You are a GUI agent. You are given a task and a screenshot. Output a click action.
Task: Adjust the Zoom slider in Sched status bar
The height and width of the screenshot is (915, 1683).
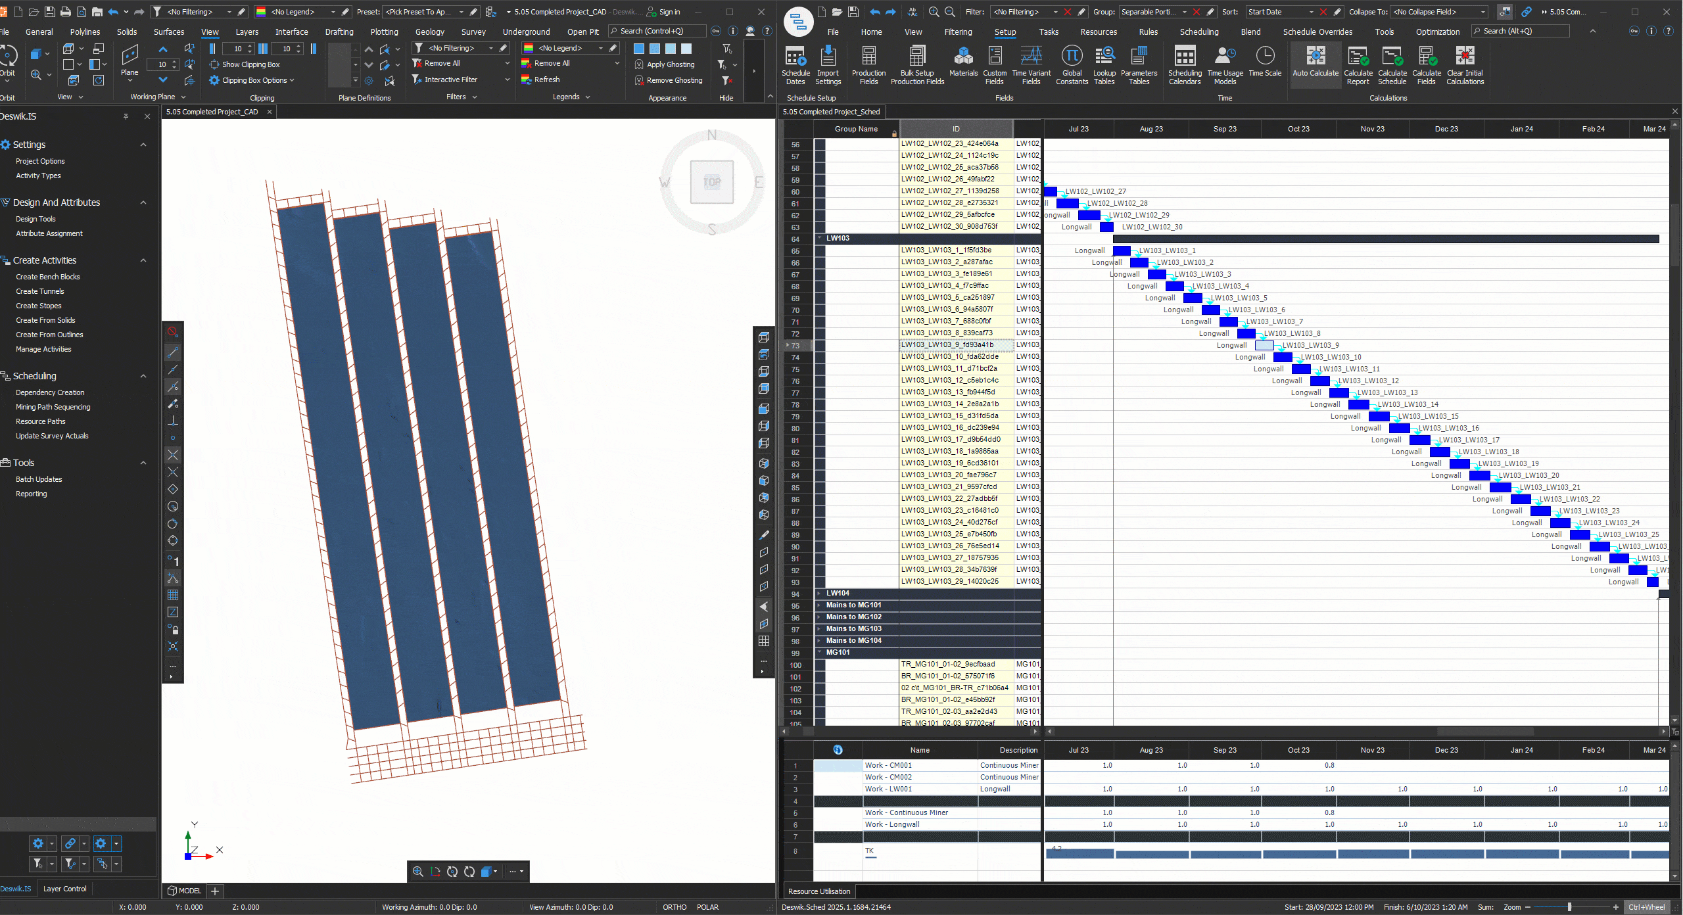click(1569, 907)
